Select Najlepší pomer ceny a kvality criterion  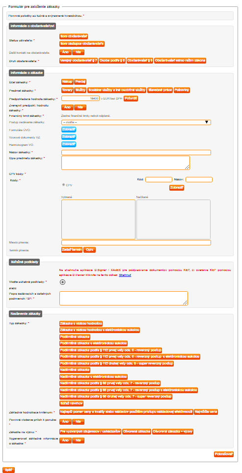(x=126, y=412)
